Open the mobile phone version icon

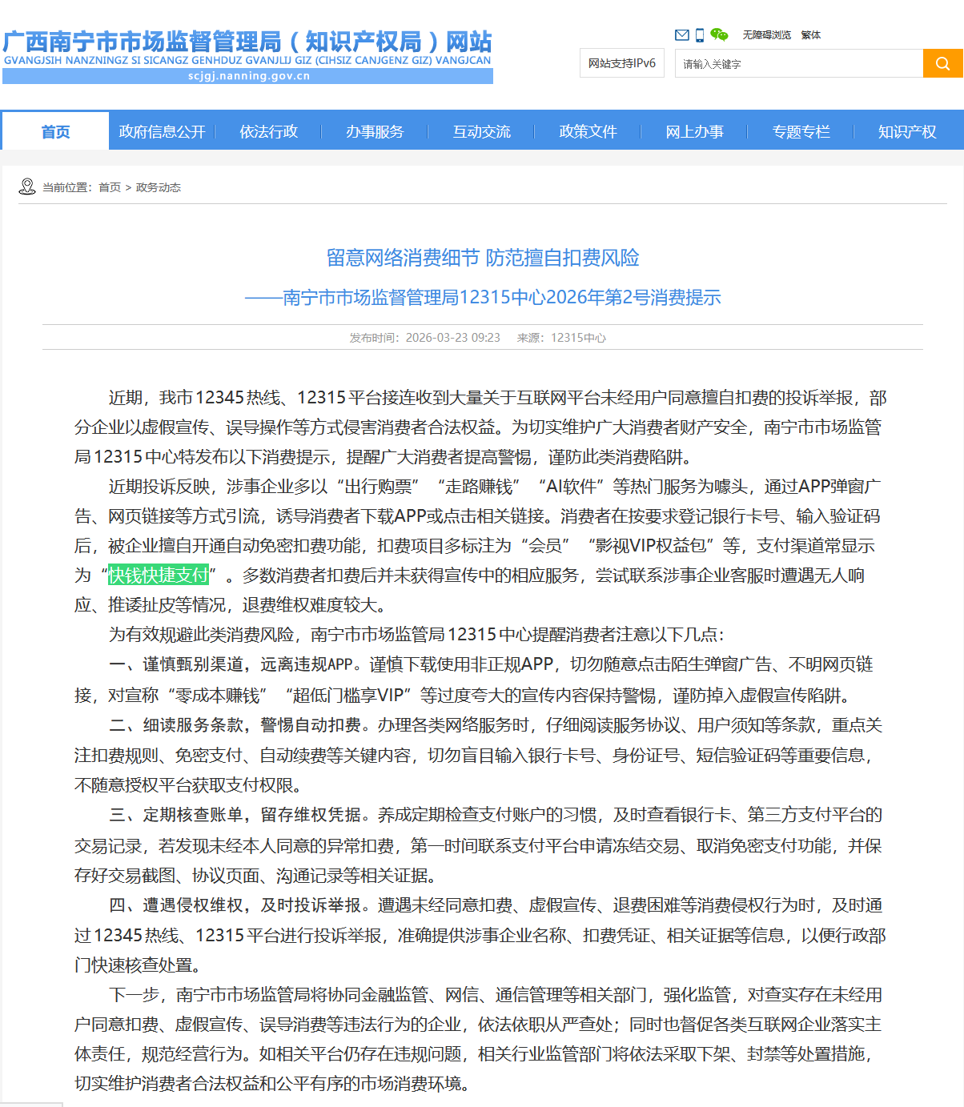[x=700, y=35]
